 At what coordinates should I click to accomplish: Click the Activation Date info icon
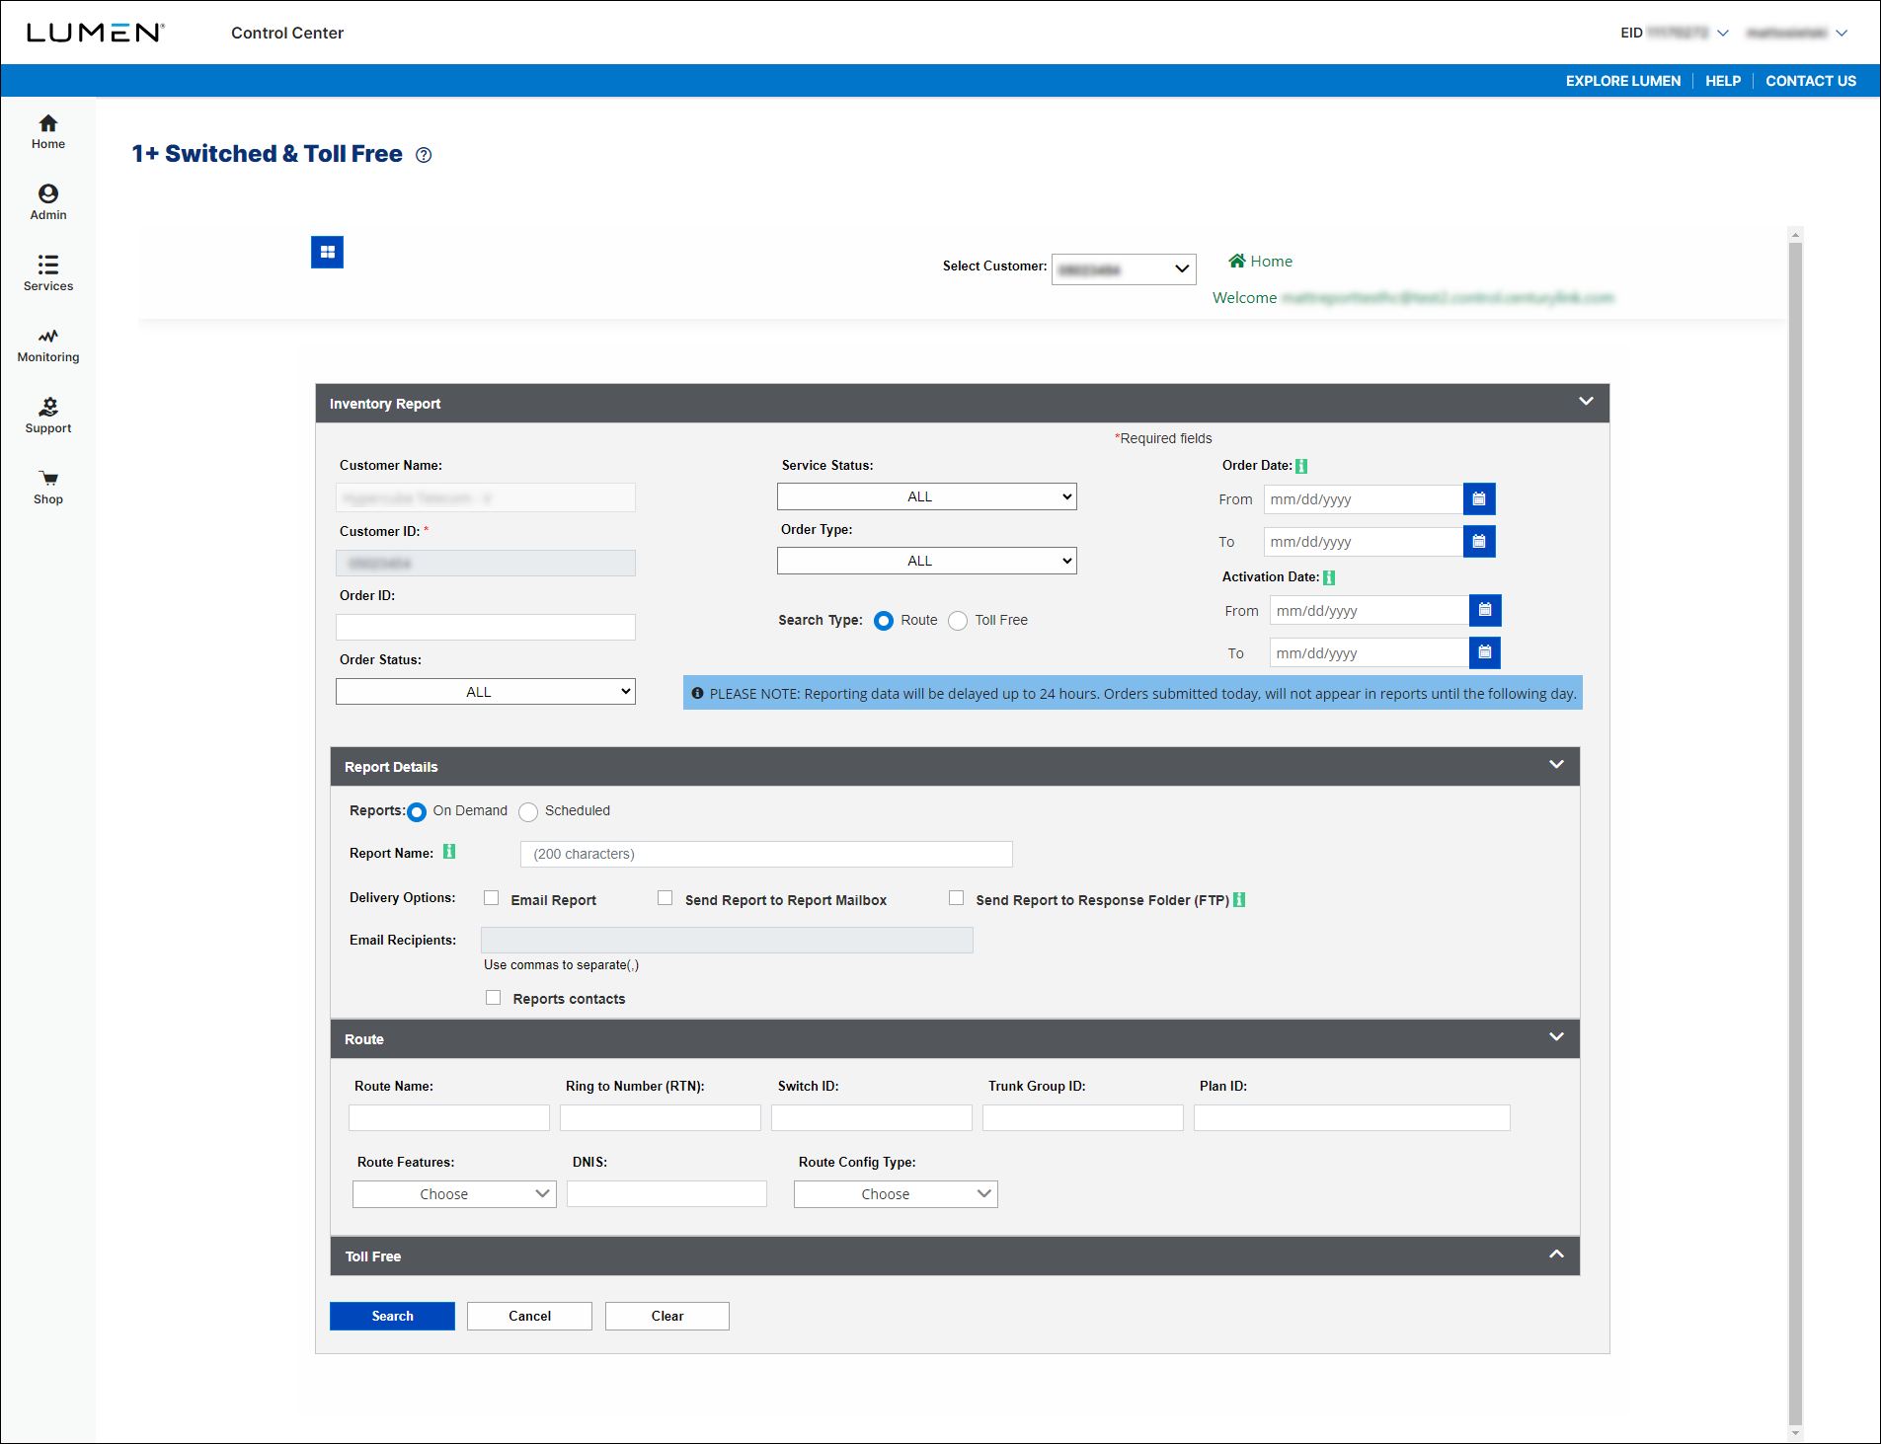1329,577
